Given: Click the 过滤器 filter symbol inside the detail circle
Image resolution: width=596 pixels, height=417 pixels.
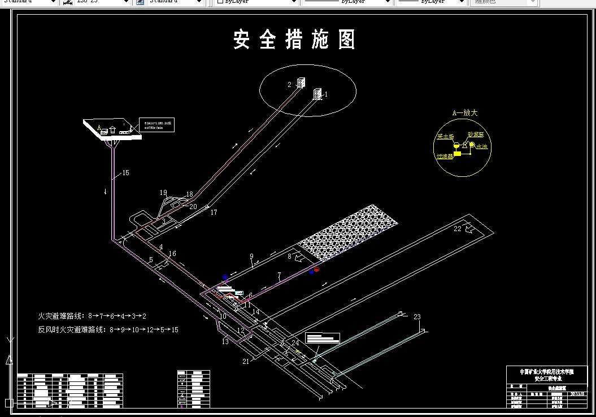Looking at the screenshot, I should click(458, 154).
